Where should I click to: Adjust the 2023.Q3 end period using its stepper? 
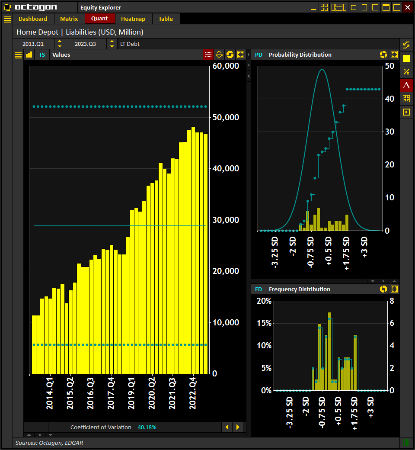pos(112,44)
